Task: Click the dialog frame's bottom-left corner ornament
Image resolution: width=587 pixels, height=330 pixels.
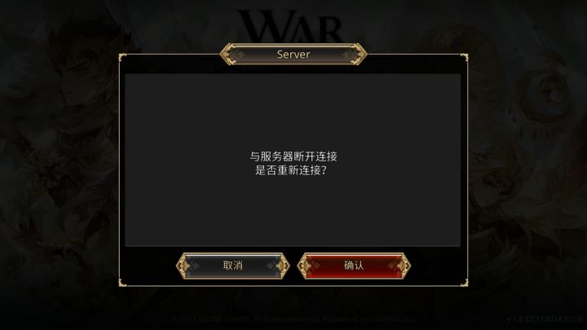Action: point(122,283)
